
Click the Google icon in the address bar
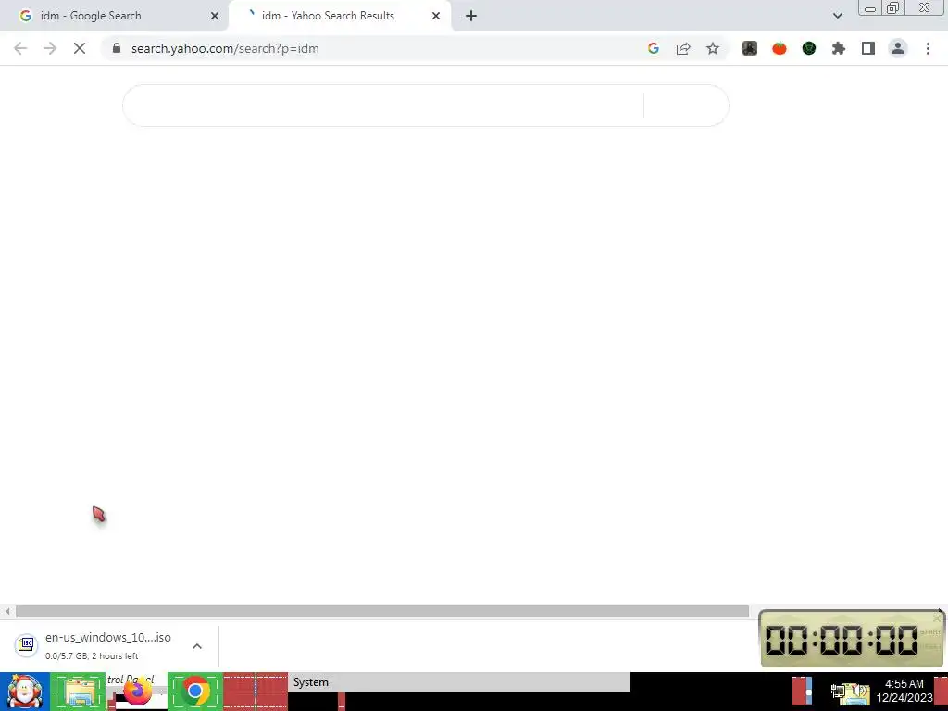coord(653,48)
